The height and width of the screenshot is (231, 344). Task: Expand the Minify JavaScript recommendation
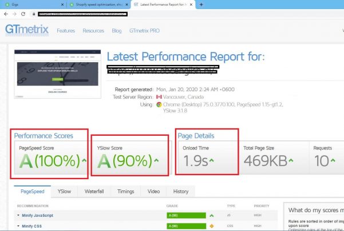pyautogui.click(x=38, y=216)
